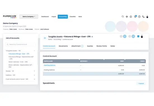Click the List of Accounts heading
154x106 pixels.
13,38
